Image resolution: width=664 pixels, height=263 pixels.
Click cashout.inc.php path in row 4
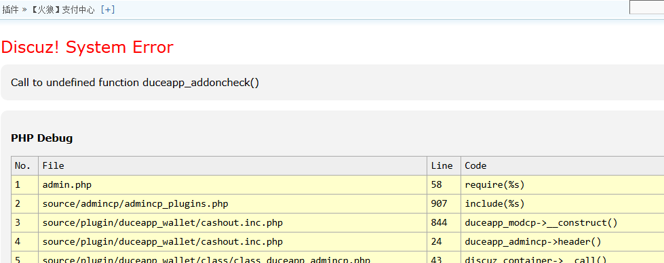pos(163,242)
